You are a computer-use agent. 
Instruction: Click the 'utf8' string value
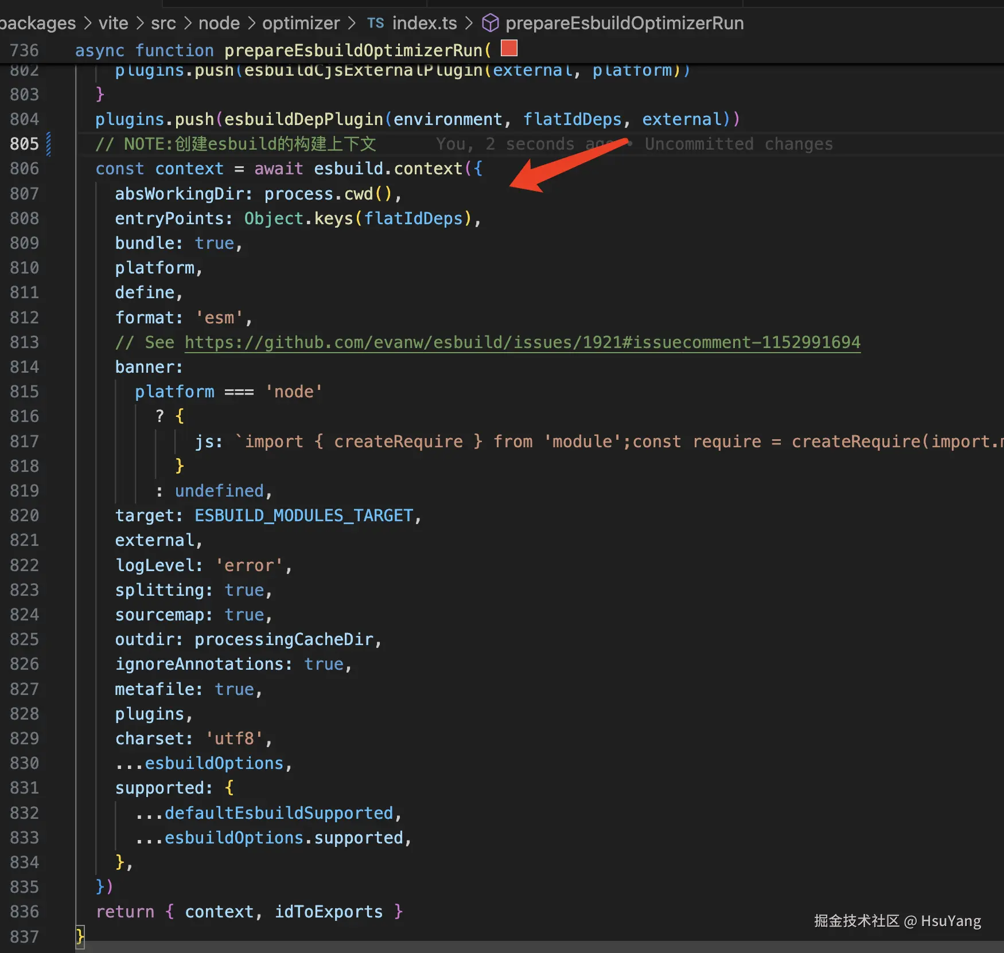[x=234, y=739]
